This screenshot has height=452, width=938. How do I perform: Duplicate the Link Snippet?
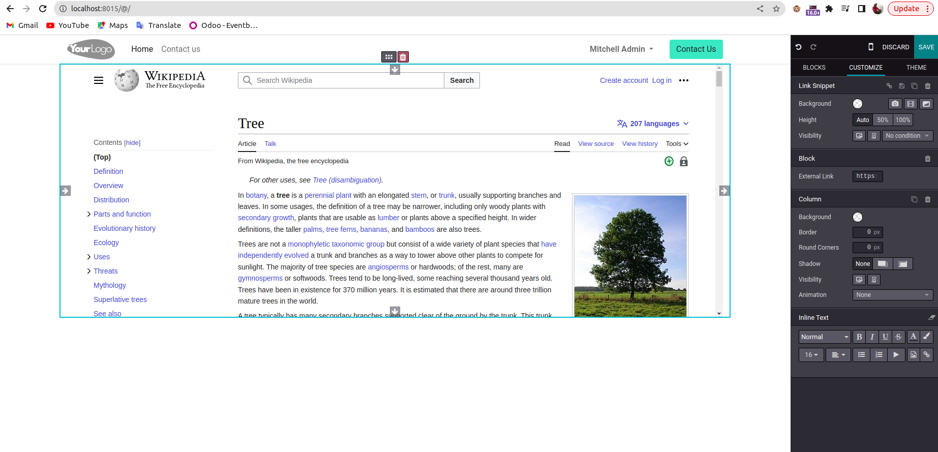click(915, 86)
